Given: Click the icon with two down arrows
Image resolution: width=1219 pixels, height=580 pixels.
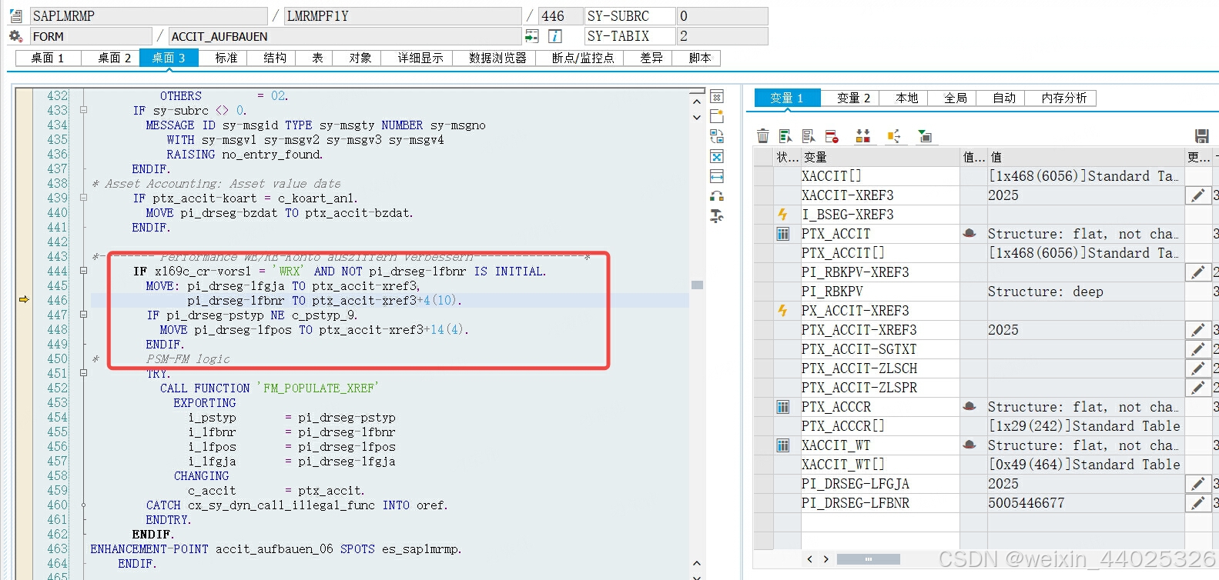Looking at the screenshot, I should tap(863, 136).
